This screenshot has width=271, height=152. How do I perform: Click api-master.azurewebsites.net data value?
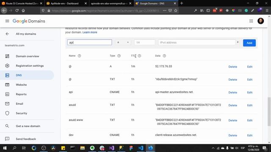pos(174,92)
